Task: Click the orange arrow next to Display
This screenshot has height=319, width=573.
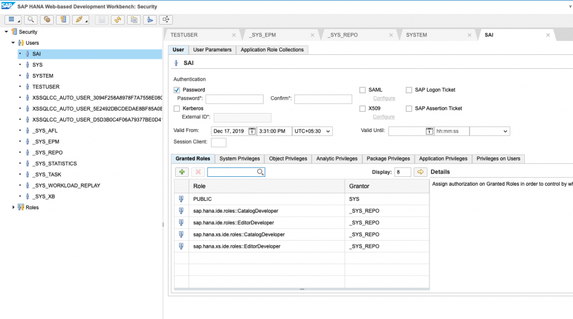Action: tap(420, 172)
